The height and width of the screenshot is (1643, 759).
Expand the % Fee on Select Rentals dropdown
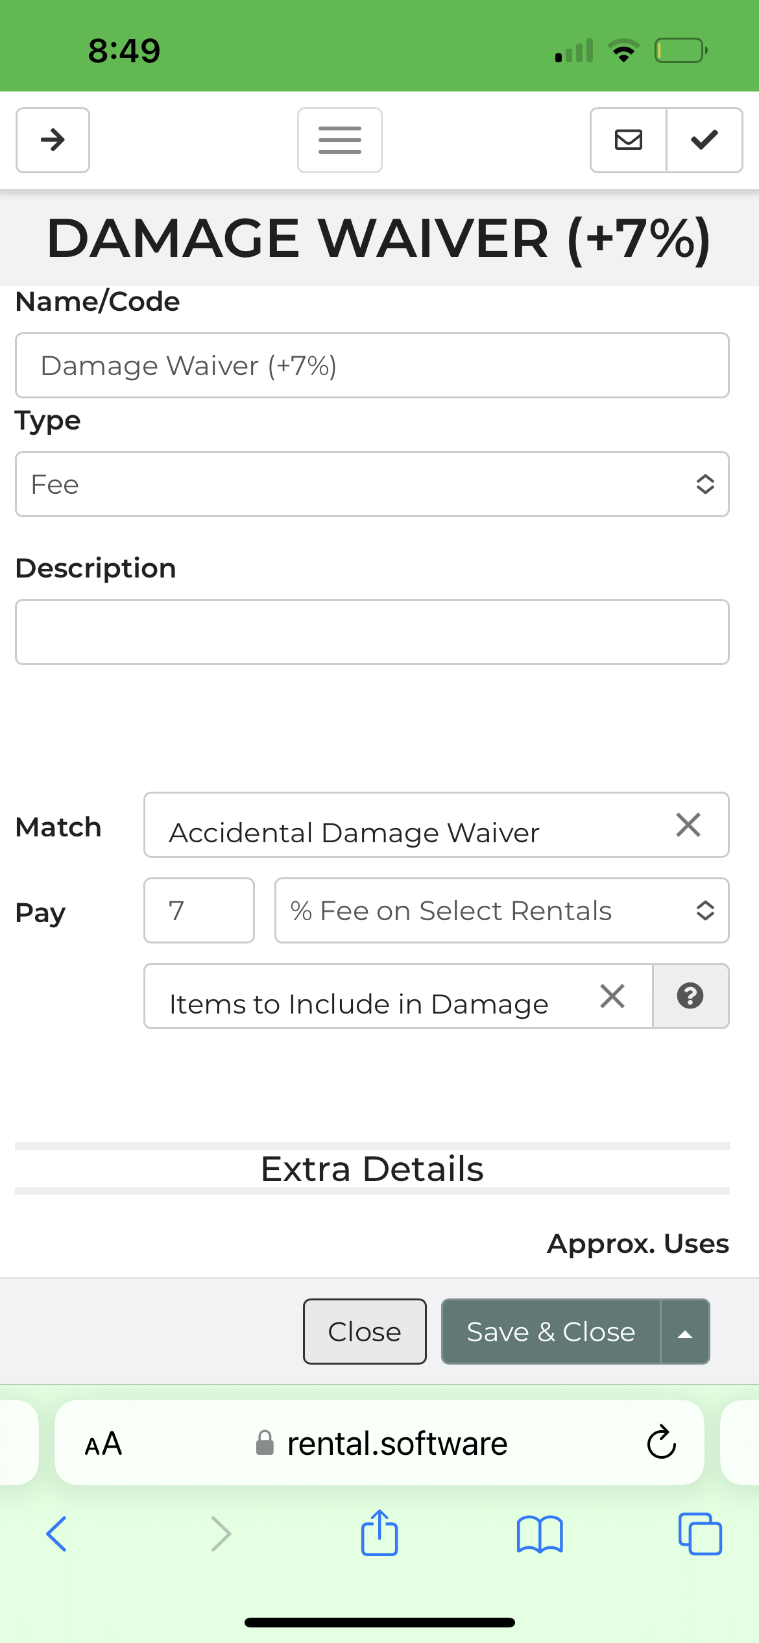pyautogui.click(x=501, y=910)
